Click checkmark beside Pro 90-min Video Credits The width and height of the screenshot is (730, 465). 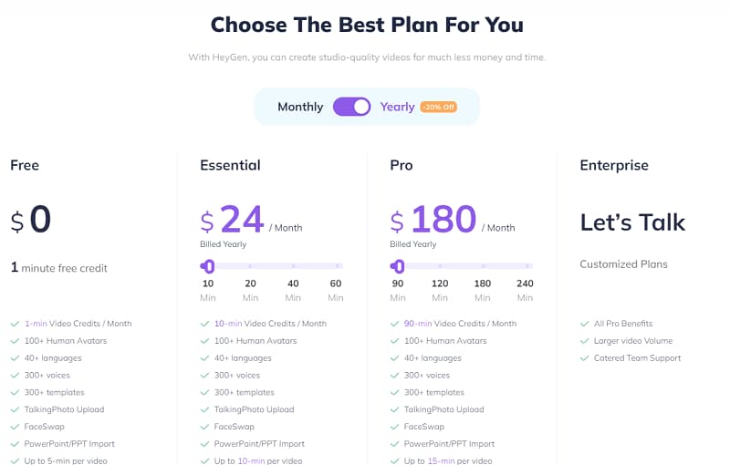(x=394, y=324)
